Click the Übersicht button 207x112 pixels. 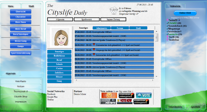click(21, 11)
